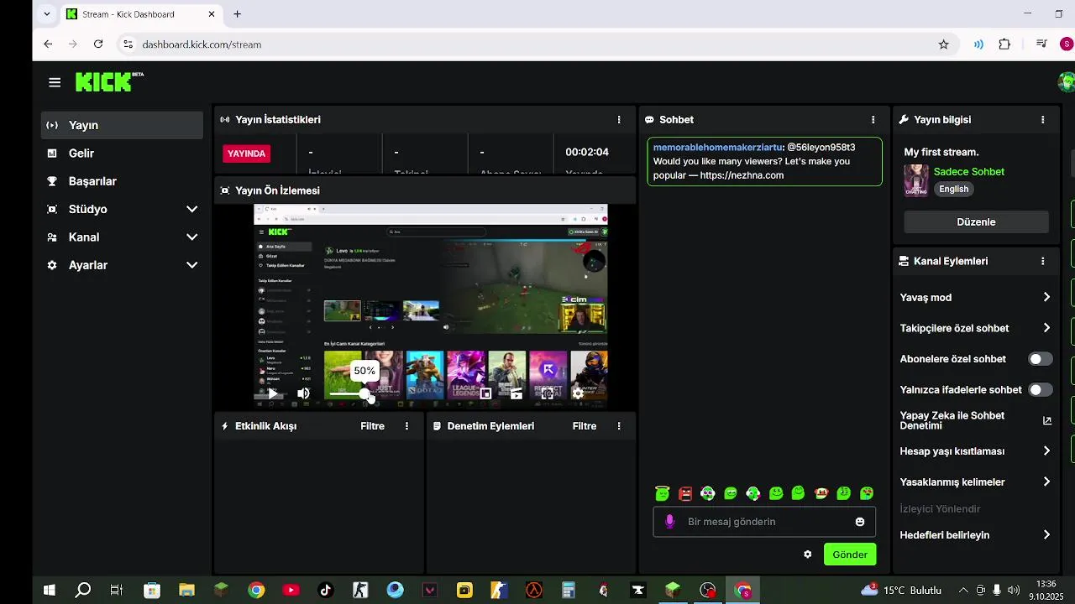Click the 15°C Bulutlu weather widget
The height and width of the screenshot is (604, 1075).
pos(902,591)
